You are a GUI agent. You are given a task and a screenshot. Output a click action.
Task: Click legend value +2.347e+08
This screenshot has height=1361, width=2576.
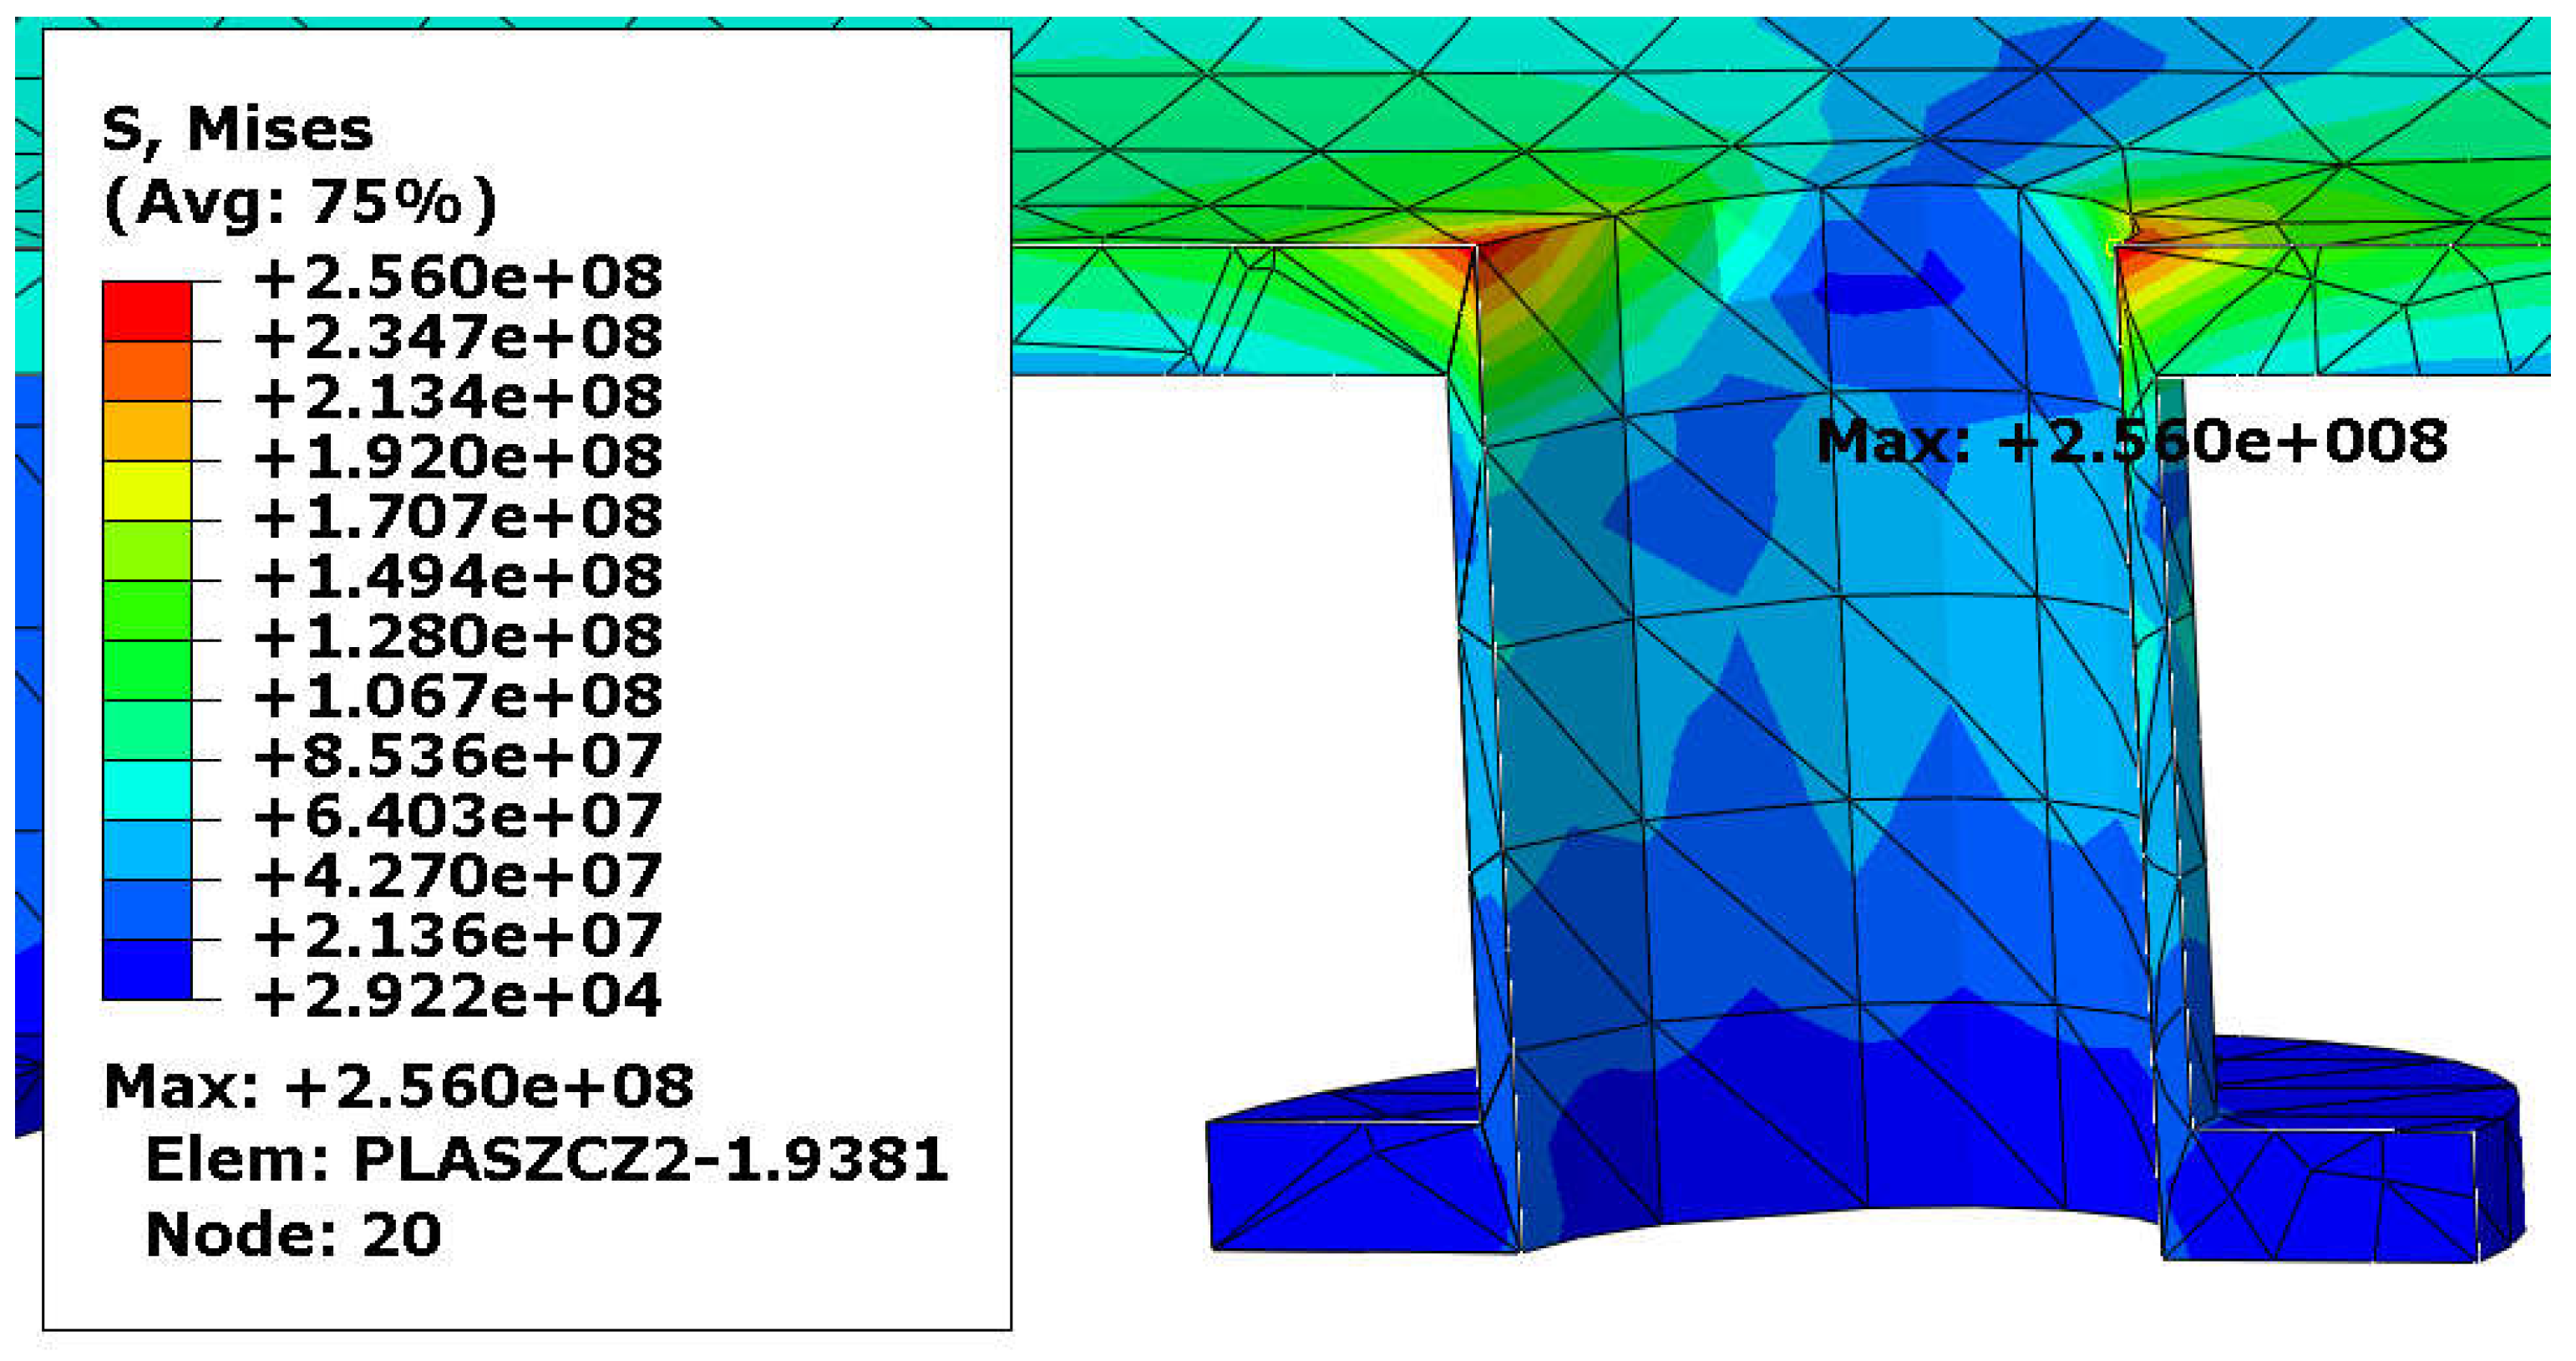pyautogui.click(x=458, y=338)
